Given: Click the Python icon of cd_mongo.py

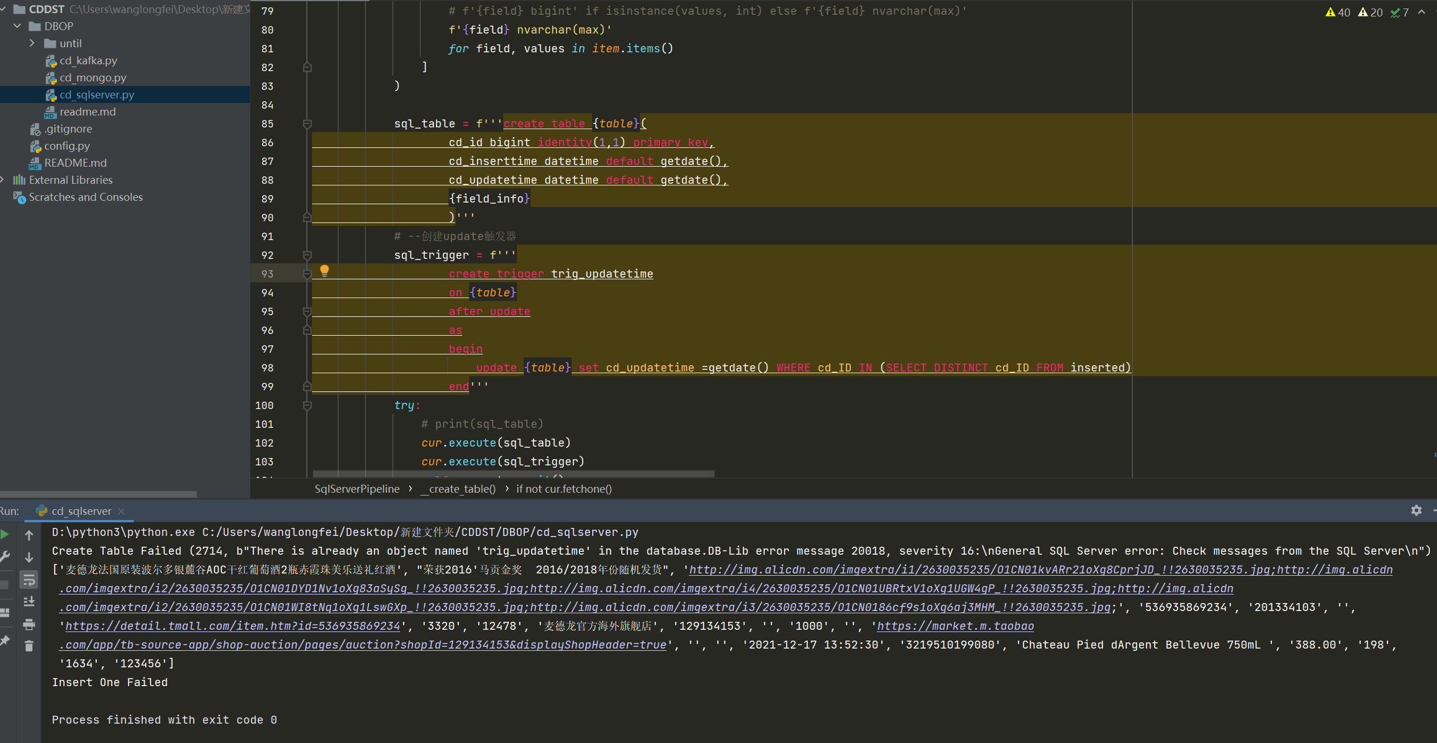Looking at the screenshot, I should pos(51,78).
